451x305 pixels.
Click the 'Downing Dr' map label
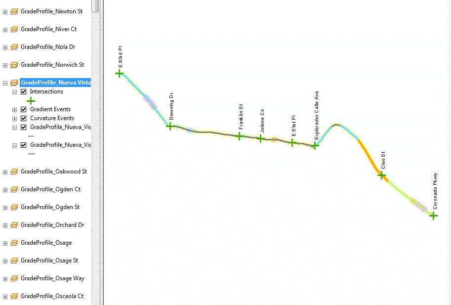[x=171, y=106]
